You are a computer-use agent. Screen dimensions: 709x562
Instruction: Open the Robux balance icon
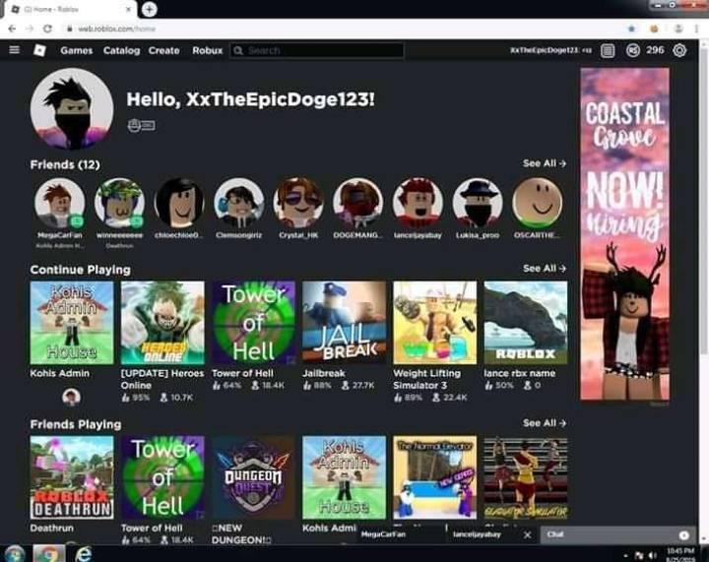tap(633, 50)
